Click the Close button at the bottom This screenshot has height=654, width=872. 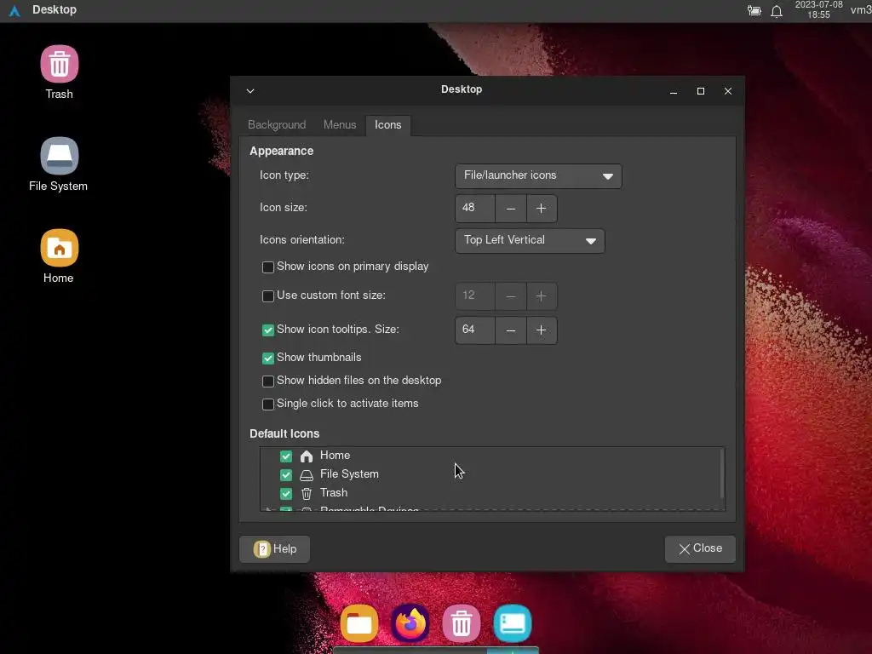[700, 549]
